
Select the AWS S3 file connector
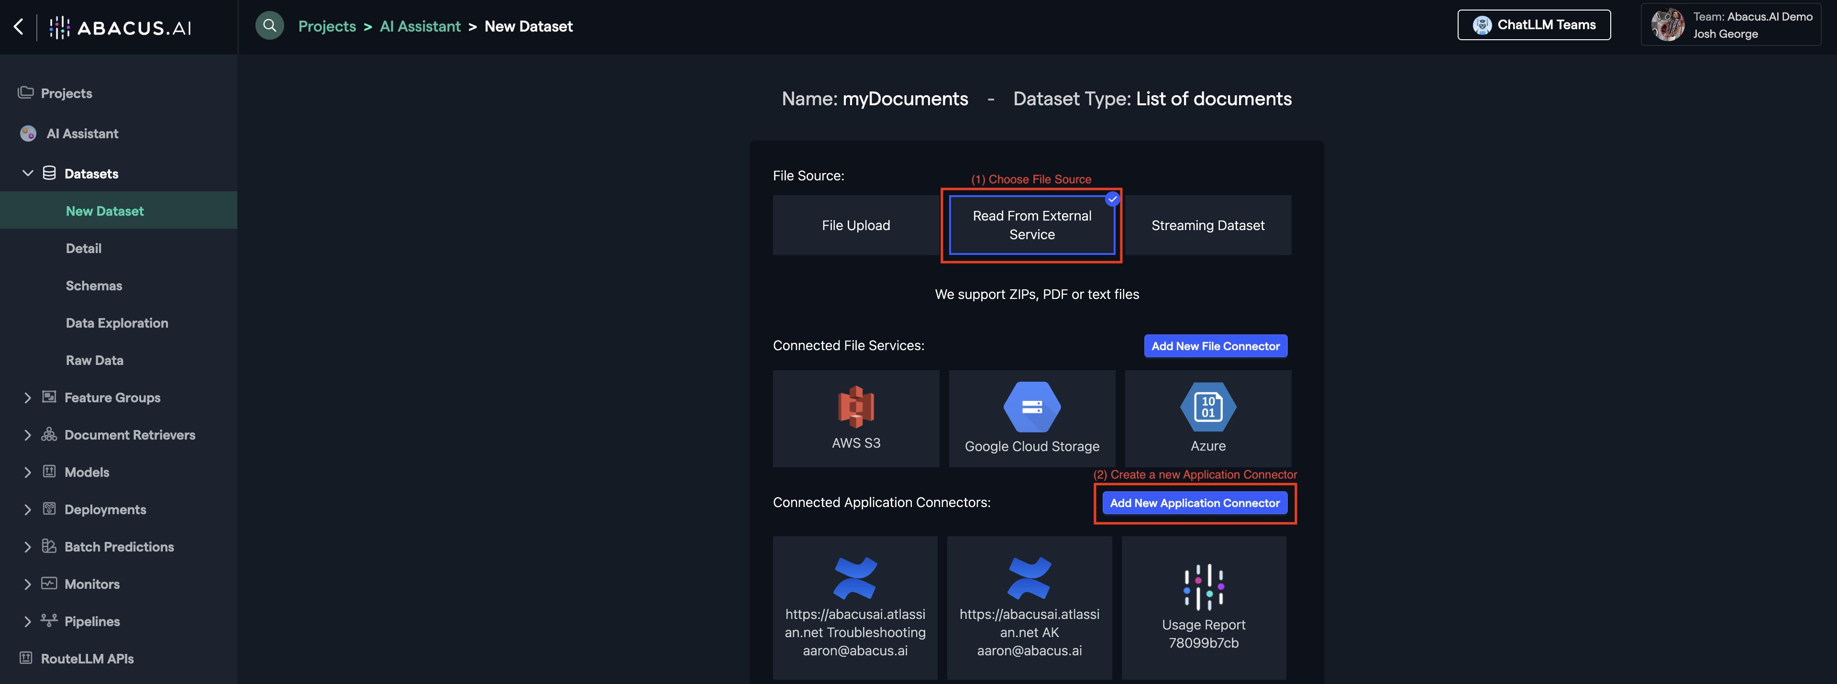[x=855, y=419]
